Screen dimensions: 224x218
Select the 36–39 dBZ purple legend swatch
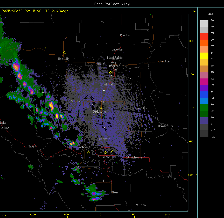[x=204, y=88]
